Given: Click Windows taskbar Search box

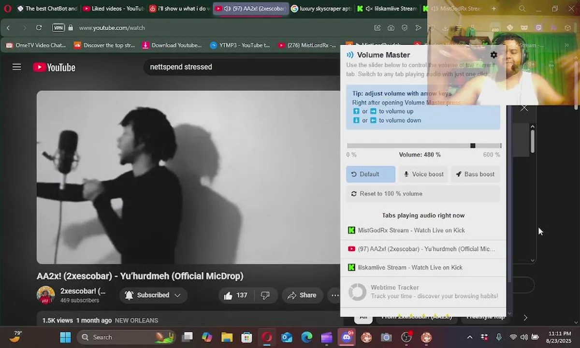Looking at the screenshot, I should point(126,337).
